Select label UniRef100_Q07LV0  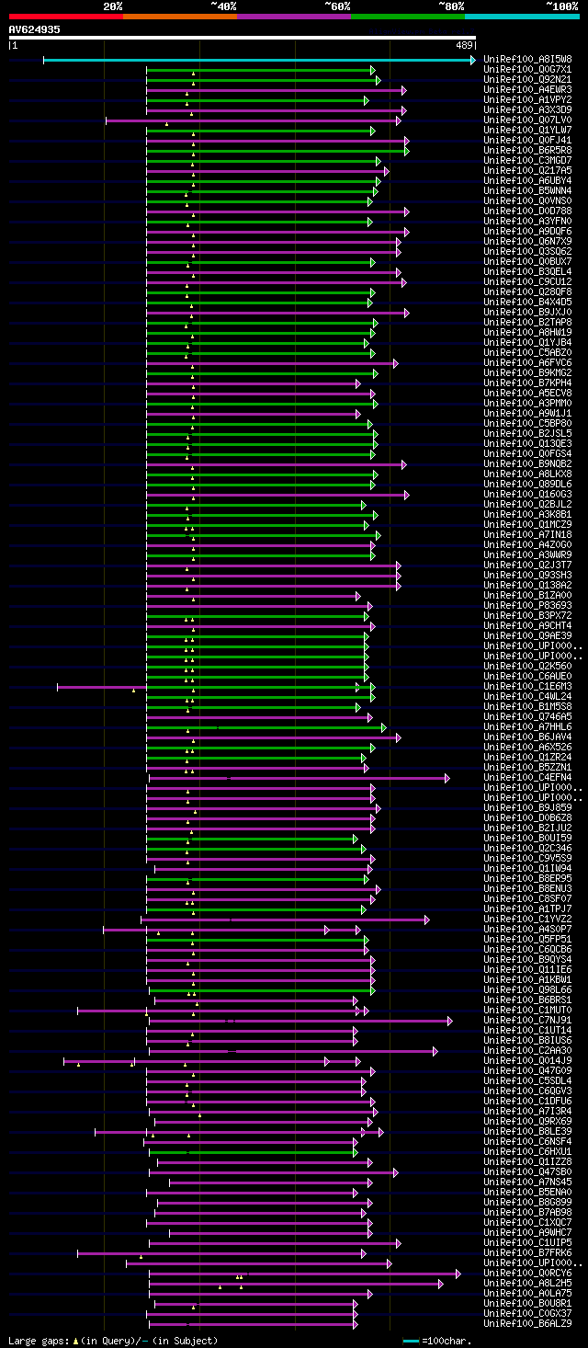527,120
